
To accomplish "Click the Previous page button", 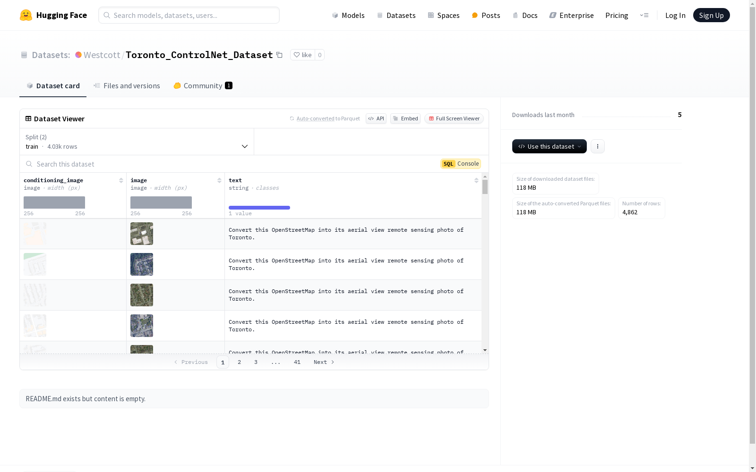I will (x=191, y=362).
